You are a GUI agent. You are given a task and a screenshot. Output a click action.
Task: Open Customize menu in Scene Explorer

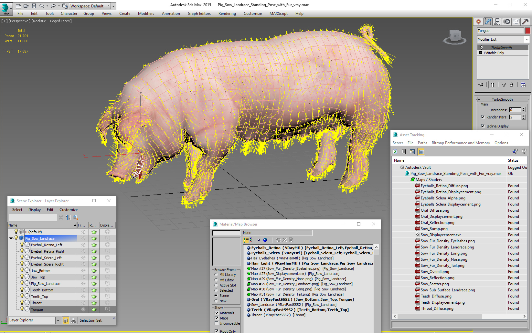(69, 210)
